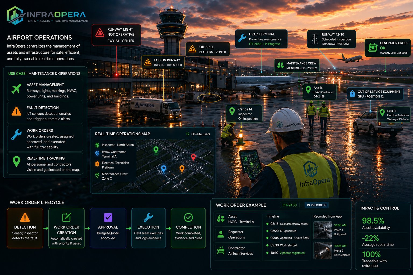Click the 12 On-site users counter

[x=198, y=134]
